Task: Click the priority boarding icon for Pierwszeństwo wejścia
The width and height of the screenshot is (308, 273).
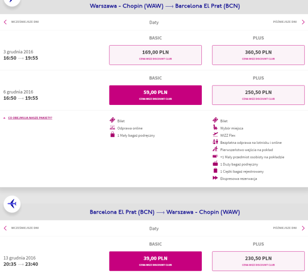Action: pyautogui.click(x=215, y=149)
